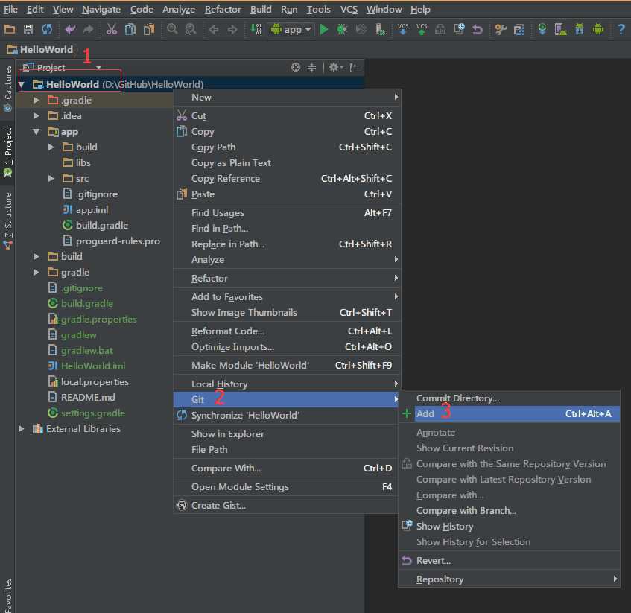This screenshot has height=613, width=631.
Task: Expand the .gradle folder node
Action: tap(37, 100)
